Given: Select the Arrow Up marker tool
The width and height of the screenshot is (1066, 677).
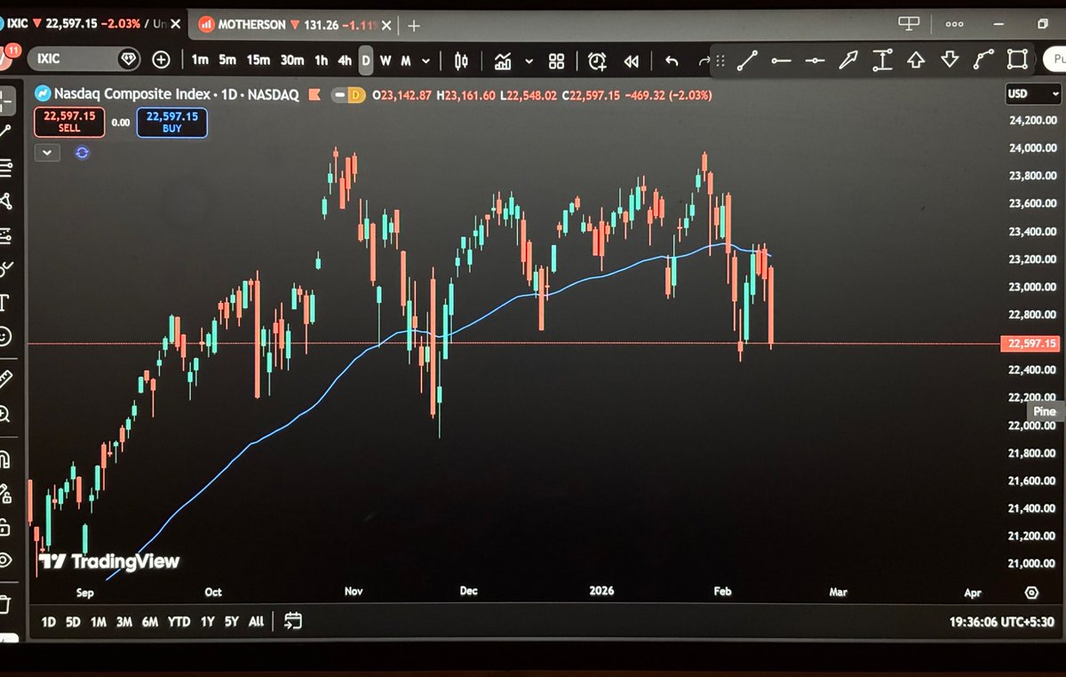Looking at the screenshot, I should point(916,60).
